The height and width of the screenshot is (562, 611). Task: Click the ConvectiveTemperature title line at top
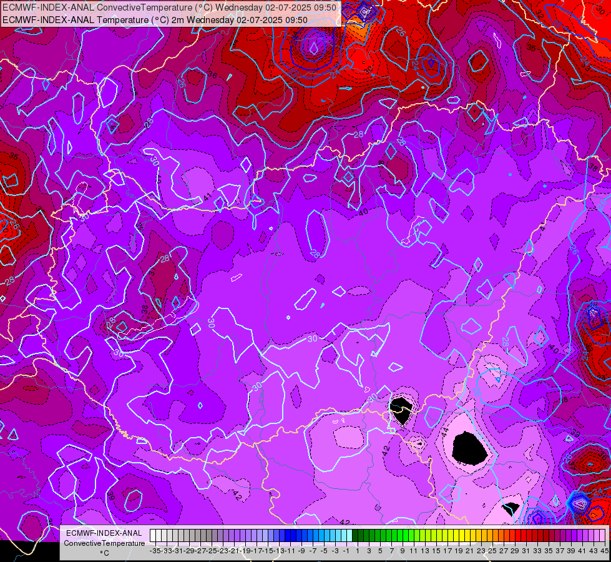pyautogui.click(x=169, y=7)
